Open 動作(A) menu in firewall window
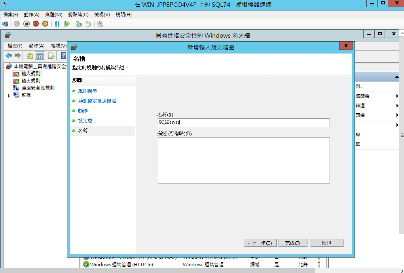404x273 pixels. click(37, 46)
